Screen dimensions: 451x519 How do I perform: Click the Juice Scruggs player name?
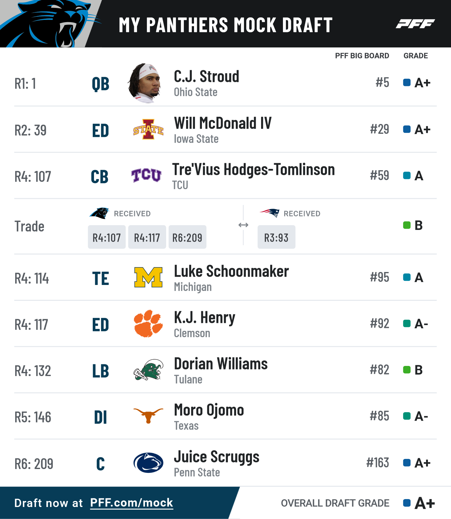click(x=216, y=457)
